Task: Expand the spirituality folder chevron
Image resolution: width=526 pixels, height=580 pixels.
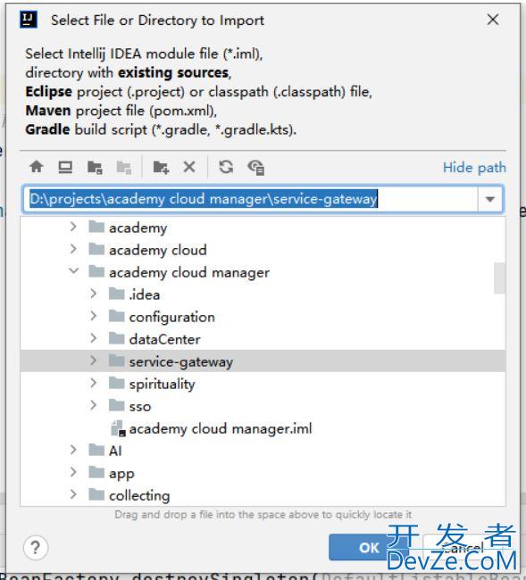Action: 93,383
